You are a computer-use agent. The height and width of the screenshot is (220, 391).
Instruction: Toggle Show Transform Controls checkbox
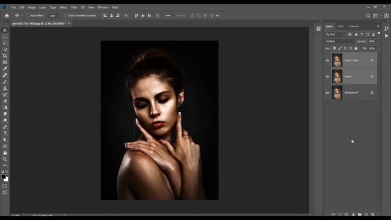[x=66, y=15]
